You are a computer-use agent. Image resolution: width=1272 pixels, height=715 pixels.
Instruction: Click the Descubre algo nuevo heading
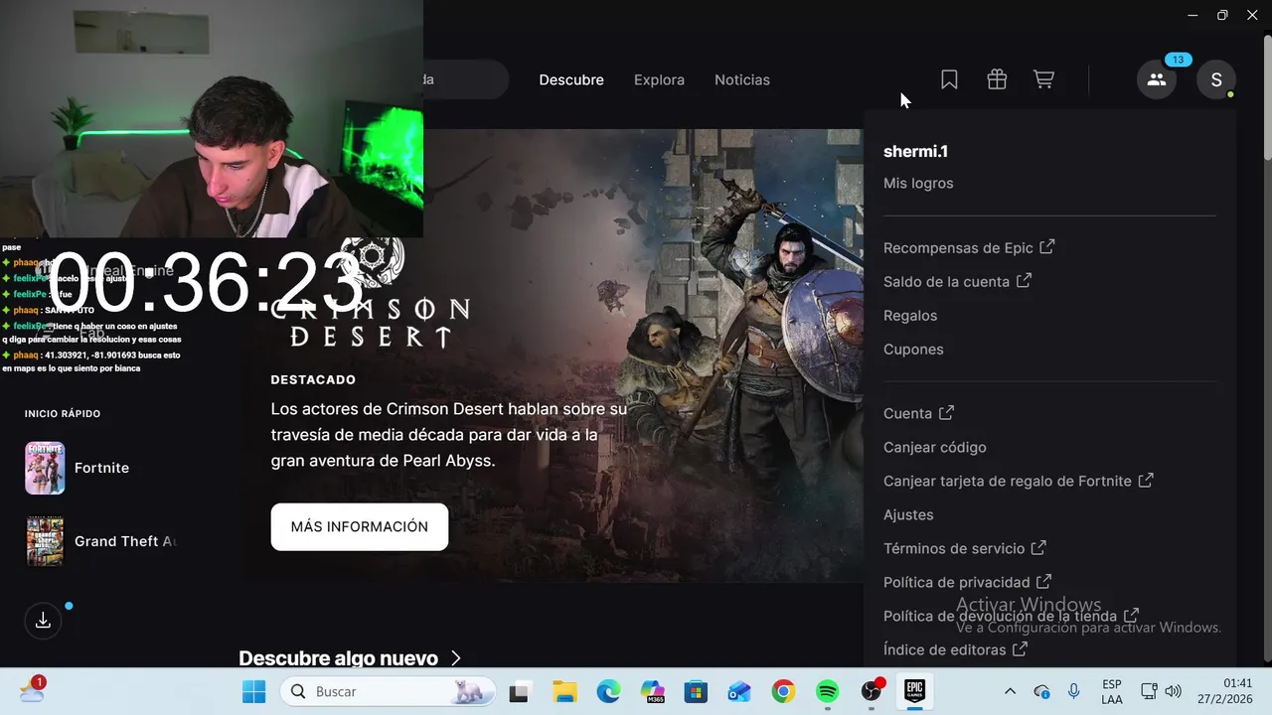(x=338, y=658)
